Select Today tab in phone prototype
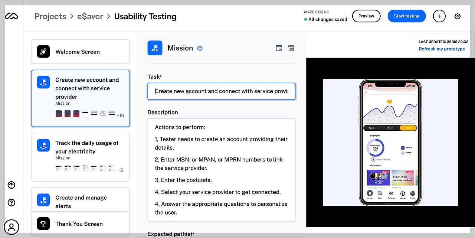This screenshot has height=238, width=475. (x=372, y=128)
